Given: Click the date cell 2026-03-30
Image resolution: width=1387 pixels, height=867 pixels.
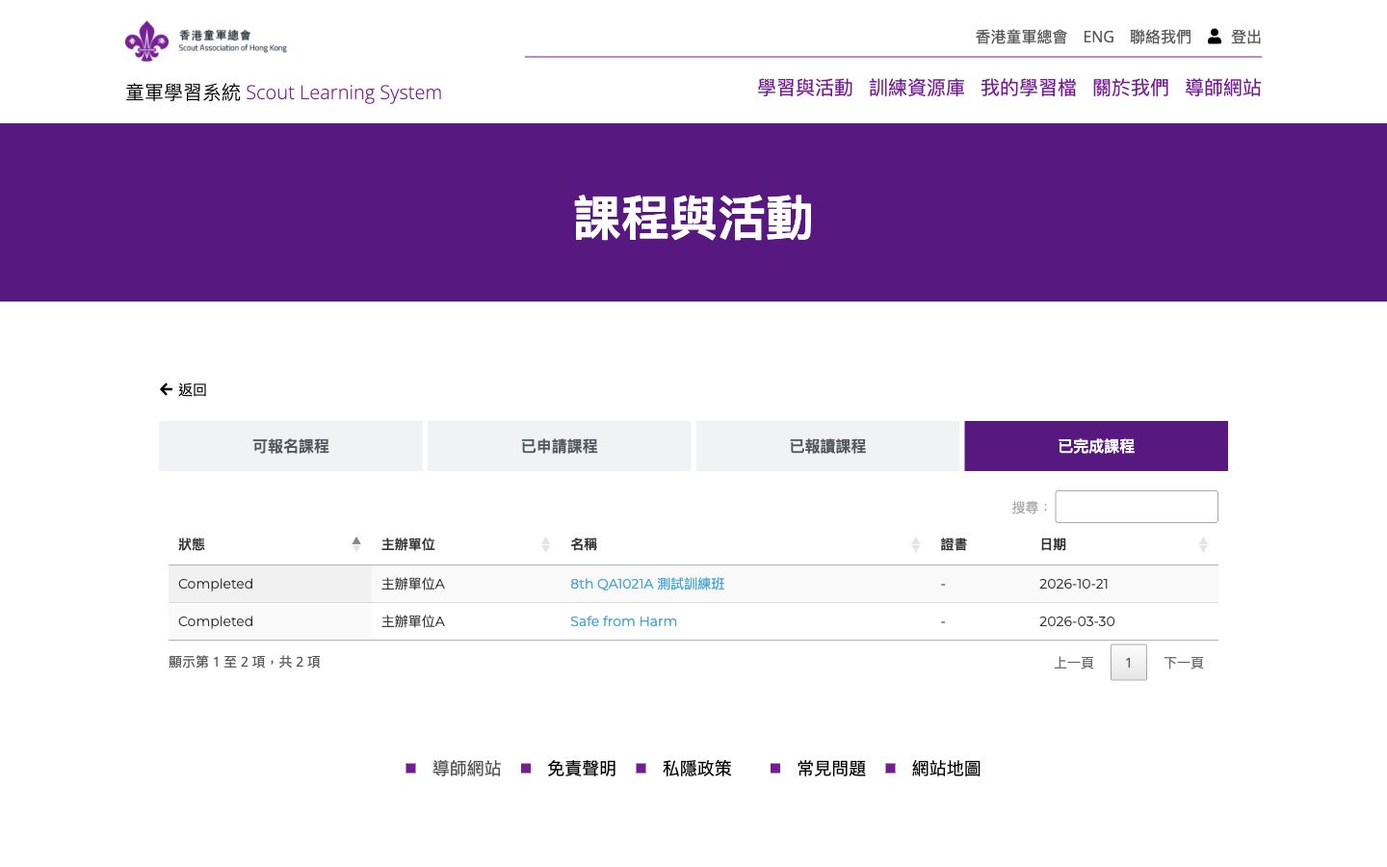Looking at the screenshot, I should (x=1077, y=621).
